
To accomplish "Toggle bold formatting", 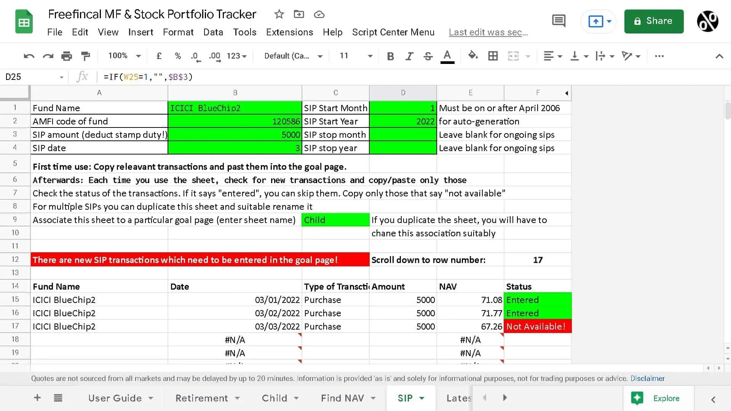I will coord(390,56).
